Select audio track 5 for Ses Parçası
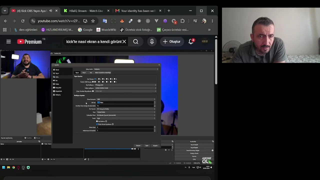The height and width of the screenshot is (180, 320). (x=111, y=79)
